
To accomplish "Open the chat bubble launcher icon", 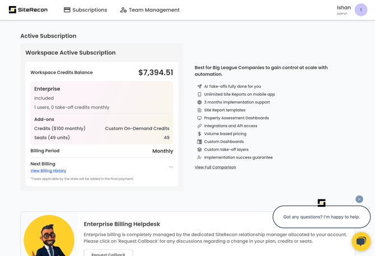I will click(361, 241).
